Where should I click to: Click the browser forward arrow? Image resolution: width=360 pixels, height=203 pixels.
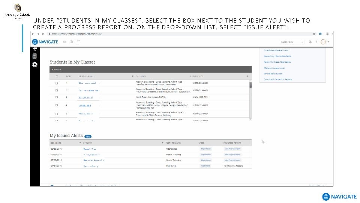[x=38, y=34]
